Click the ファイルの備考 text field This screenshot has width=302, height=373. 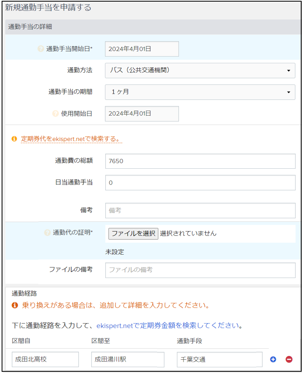click(x=200, y=270)
